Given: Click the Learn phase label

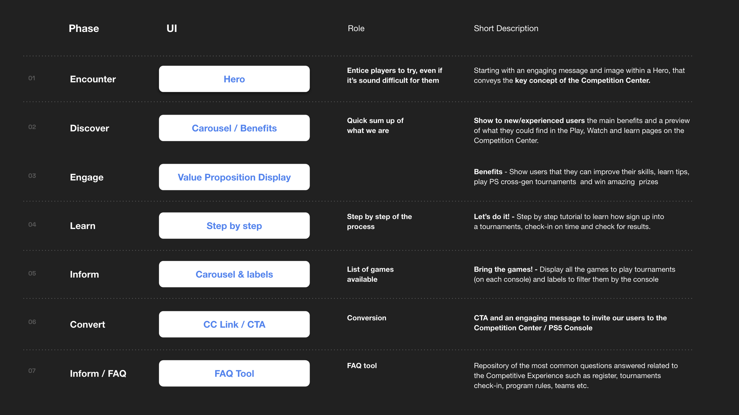Looking at the screenshot, I should pos(82,226).
